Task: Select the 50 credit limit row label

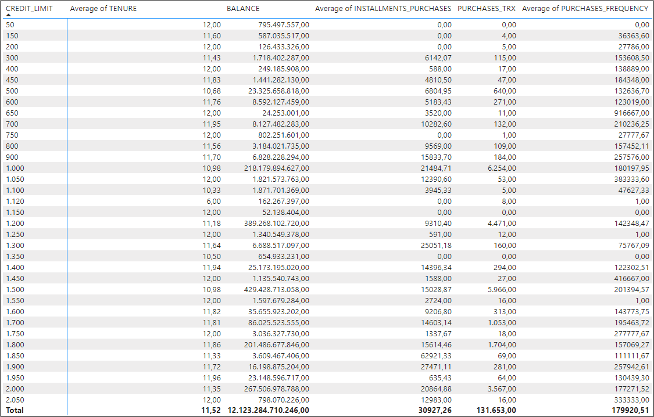Action: tap(10, 25)
